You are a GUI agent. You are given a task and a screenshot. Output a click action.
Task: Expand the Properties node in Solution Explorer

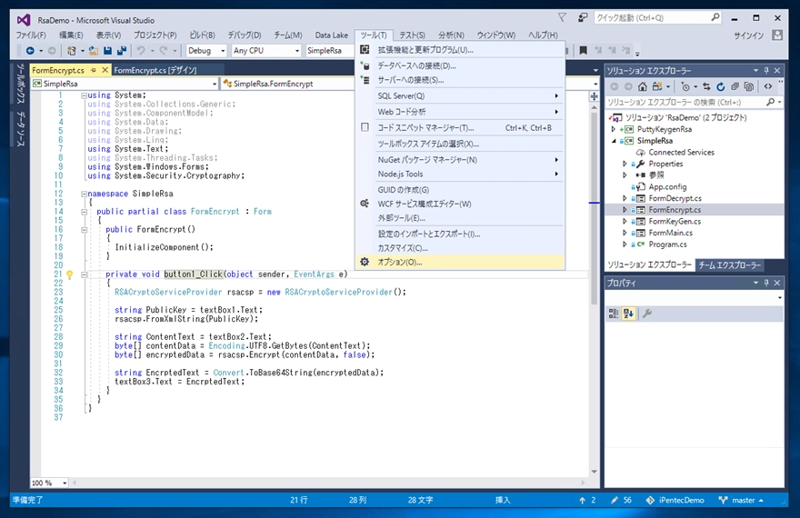(625, 164)
